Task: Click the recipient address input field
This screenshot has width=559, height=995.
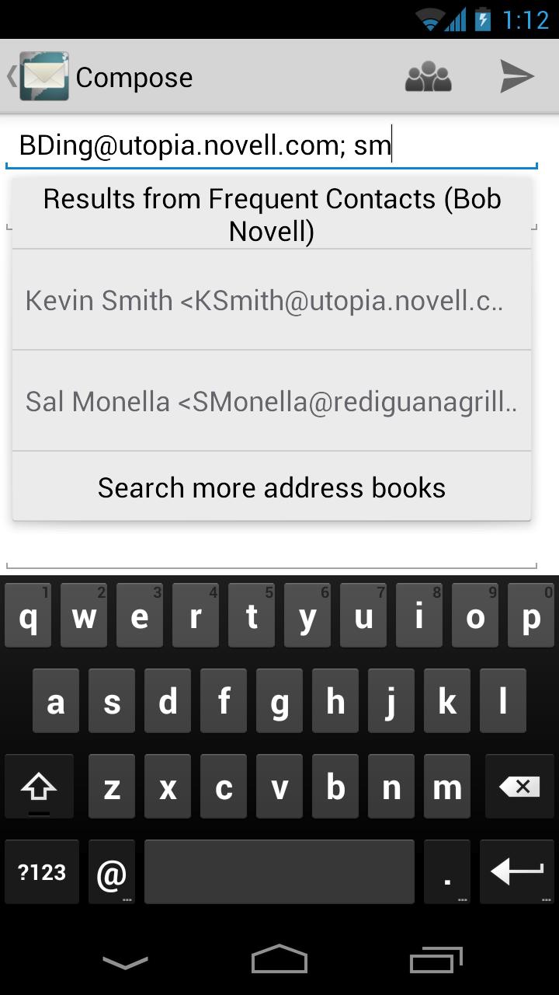Action: (272, 145)
